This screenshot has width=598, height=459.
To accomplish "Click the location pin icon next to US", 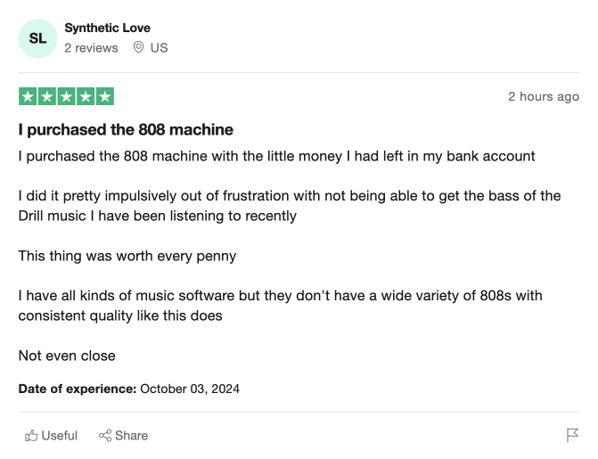I will pos(138,48).
